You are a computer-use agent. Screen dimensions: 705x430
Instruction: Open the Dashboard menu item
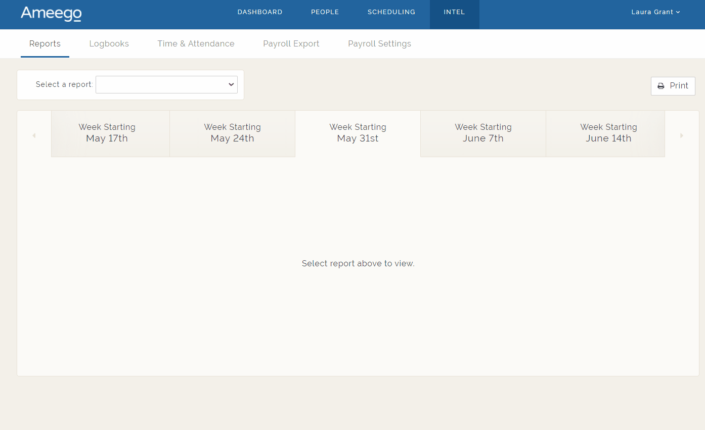(260, 12)
